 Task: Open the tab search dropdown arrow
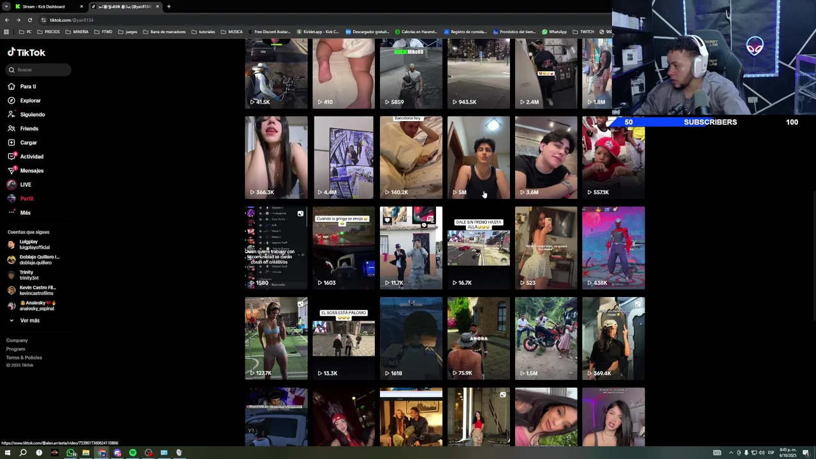[6, 6]
